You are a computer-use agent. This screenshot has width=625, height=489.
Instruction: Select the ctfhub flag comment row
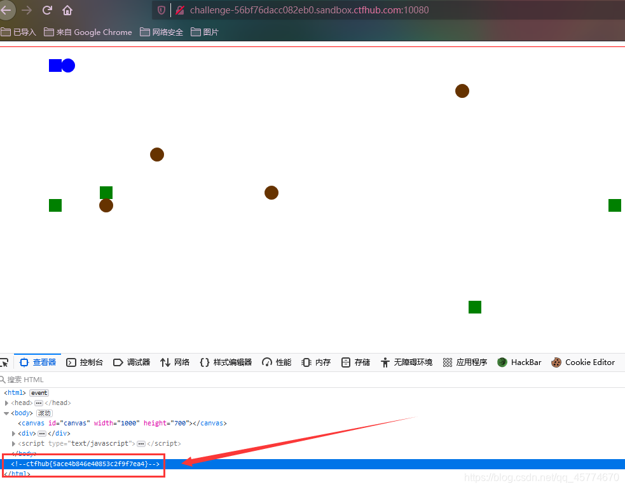(x=313, y=464)
